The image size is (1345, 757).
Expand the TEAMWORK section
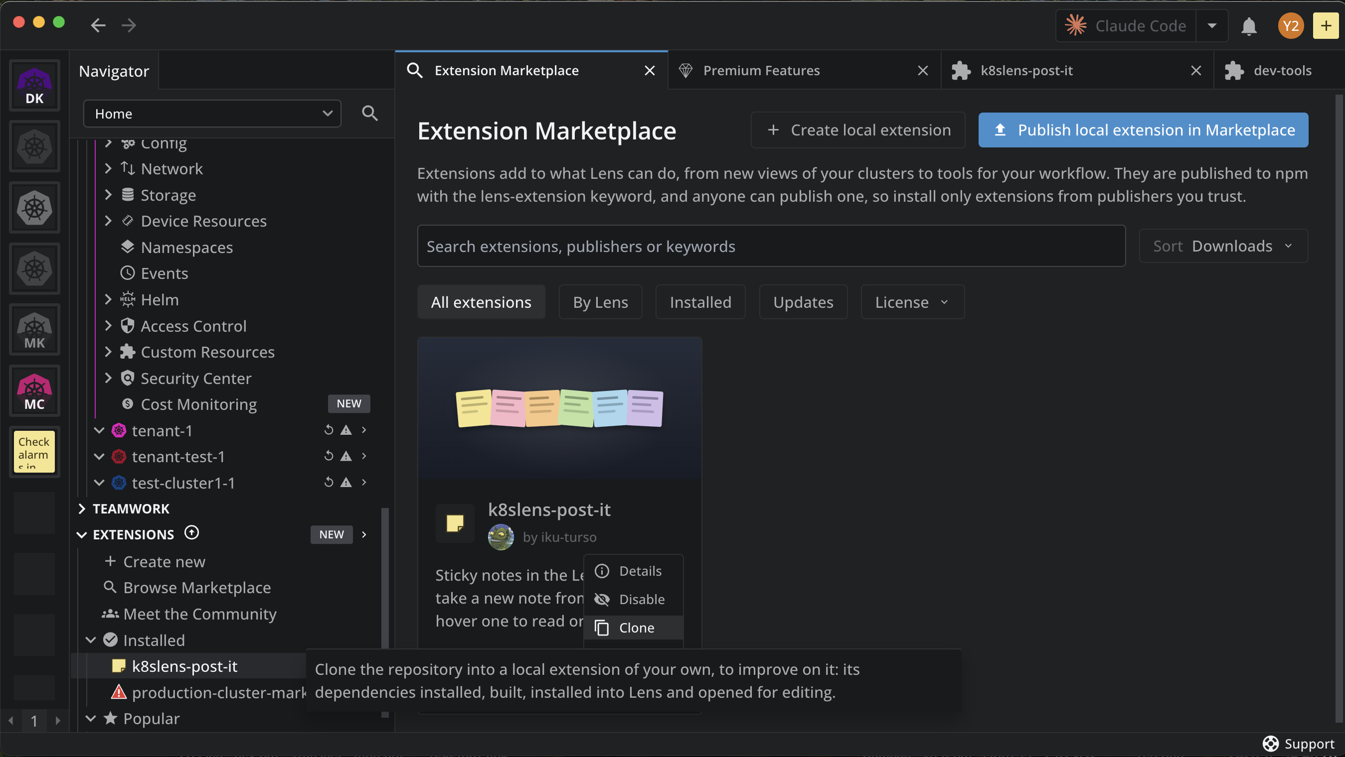(81, 508)
